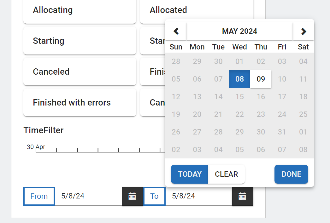Toggle the Allocated status filter

(x=196, y=10)
